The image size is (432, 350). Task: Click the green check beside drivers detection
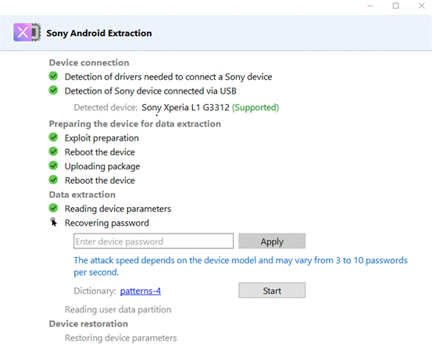(x=53, y=76)
